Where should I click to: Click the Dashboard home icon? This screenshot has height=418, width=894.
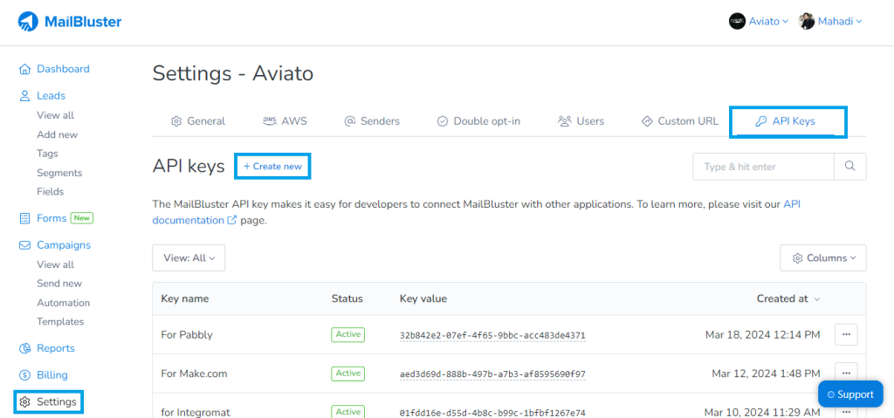(24, 69)
